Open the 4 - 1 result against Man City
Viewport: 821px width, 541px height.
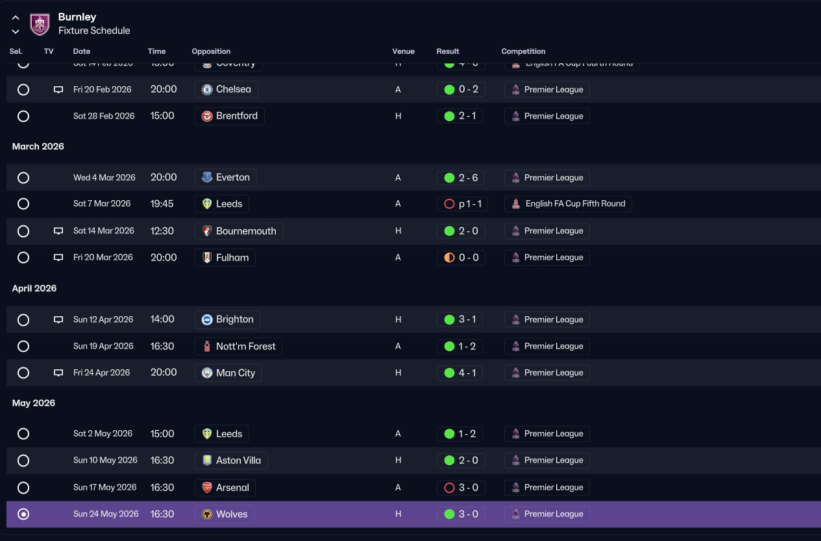pyautogui.click(x=460, y=373)
